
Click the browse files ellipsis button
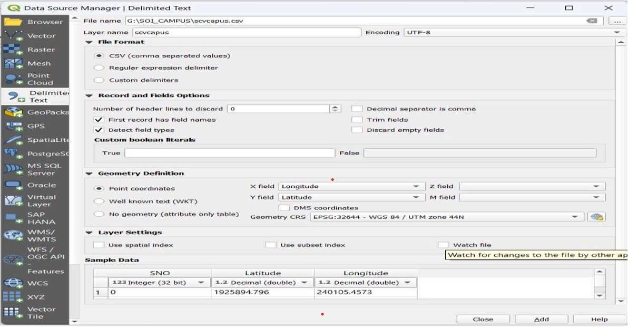[x=619, y=20]
